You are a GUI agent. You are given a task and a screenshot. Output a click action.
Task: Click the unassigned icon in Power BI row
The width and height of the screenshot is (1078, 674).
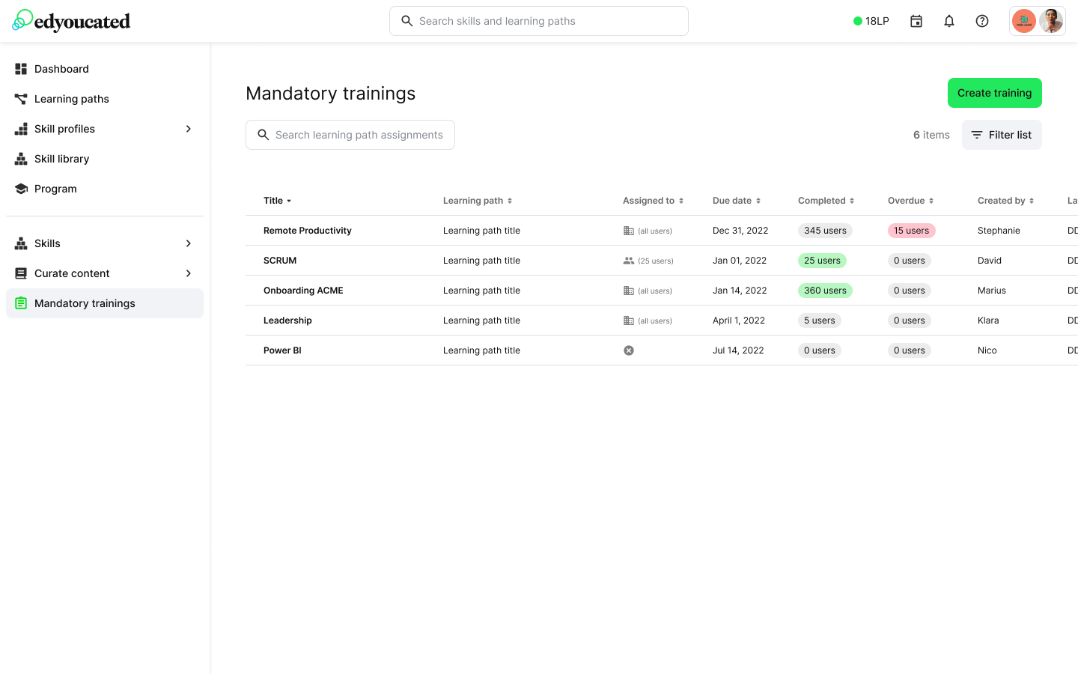(x=629, y=350)
